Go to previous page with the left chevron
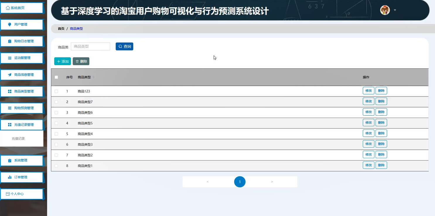Screen dimensions: 435x216 click(208, 182)
